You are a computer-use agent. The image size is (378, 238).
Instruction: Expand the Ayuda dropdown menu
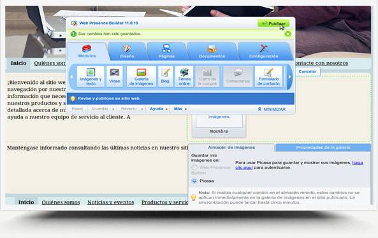[x=158, y=109]
